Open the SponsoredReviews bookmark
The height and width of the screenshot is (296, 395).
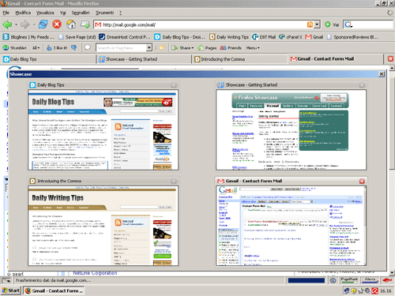(352, 37)
